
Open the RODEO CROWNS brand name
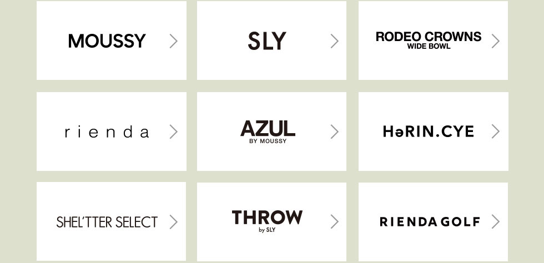tap(429, 37)
